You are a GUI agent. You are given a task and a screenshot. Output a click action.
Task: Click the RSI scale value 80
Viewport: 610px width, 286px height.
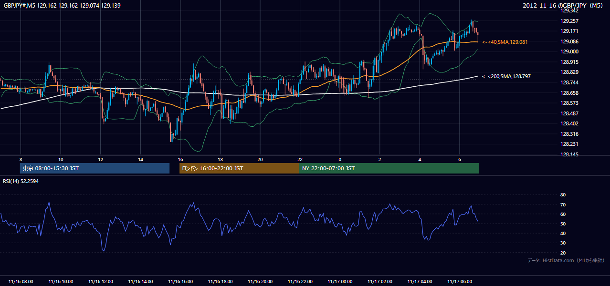(563, 195)
